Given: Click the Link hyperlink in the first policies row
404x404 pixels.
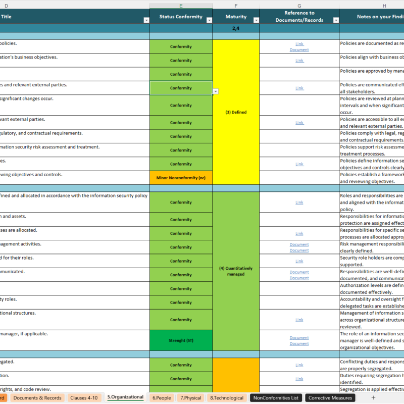Looking at the screenshot, I should [x=299, y=44].
